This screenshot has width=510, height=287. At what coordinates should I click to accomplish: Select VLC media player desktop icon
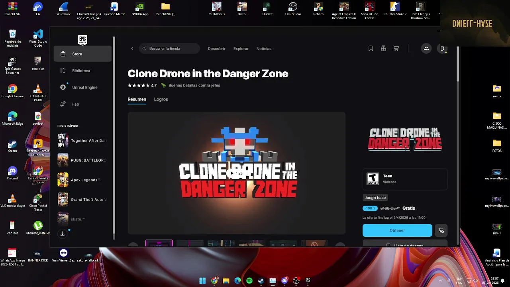pyautogui.click(x=12, y=201)
